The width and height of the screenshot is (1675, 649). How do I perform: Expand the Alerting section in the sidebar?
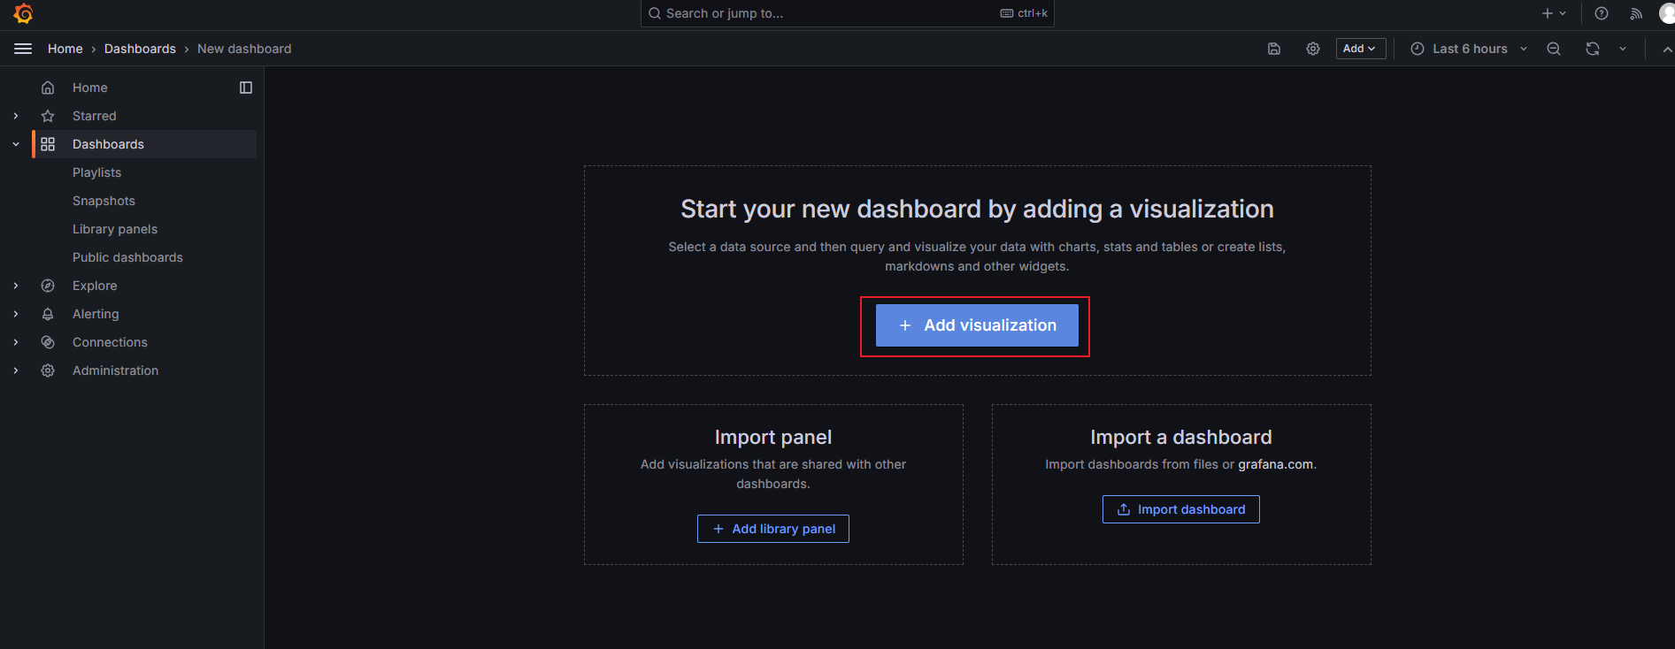(16, 314)
